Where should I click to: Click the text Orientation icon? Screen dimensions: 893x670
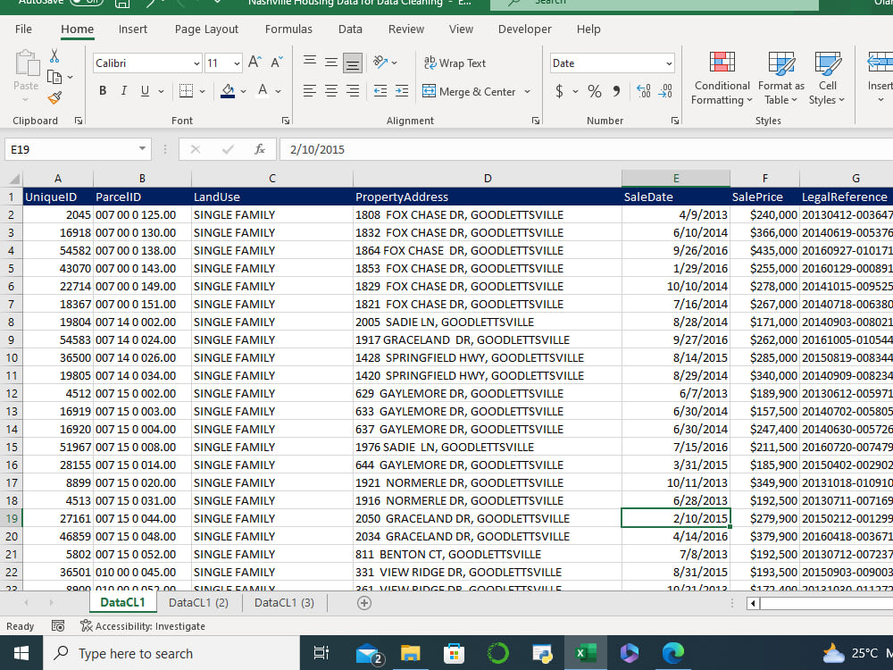[x=380, y=63]
